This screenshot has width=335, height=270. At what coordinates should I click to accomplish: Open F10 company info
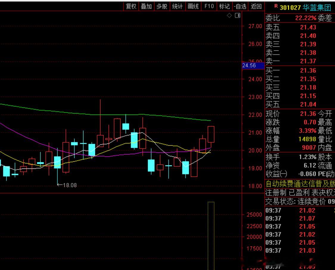pos(209,7)
